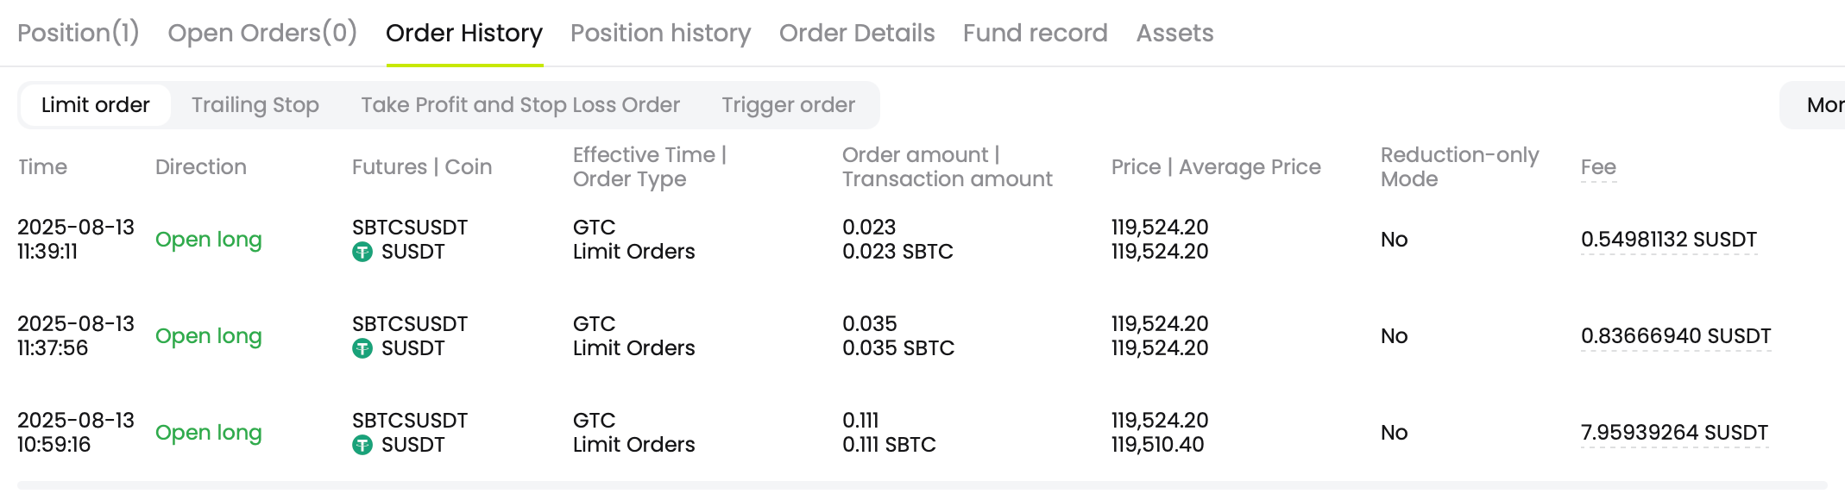This screenshot has width=1845, height=500.
Task: Click the Fee column header
Action: (1598, 167)
